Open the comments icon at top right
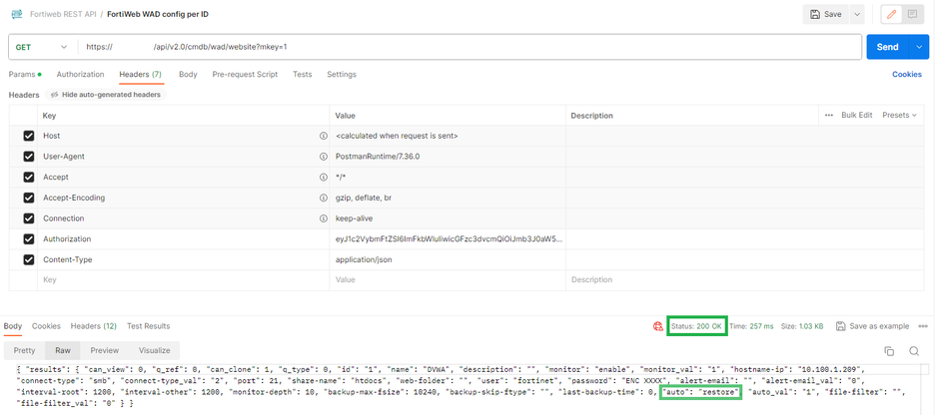 click(912, 14)
